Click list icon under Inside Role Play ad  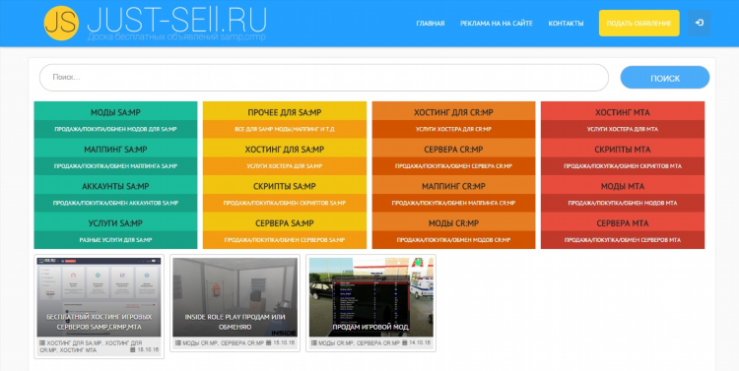(177, 343)
